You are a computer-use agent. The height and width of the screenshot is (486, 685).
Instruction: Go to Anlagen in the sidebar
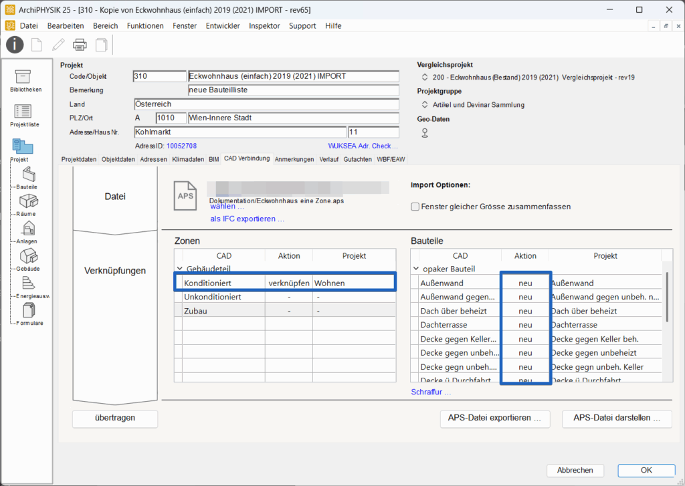point(29,229)
